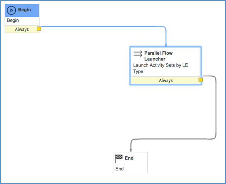226x184 pixels.
Task: Select the Parallel Flow Launcher title
Action: click(158, 56)
